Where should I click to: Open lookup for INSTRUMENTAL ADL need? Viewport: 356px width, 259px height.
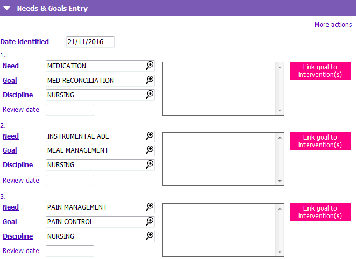click(x=149, y=136)
